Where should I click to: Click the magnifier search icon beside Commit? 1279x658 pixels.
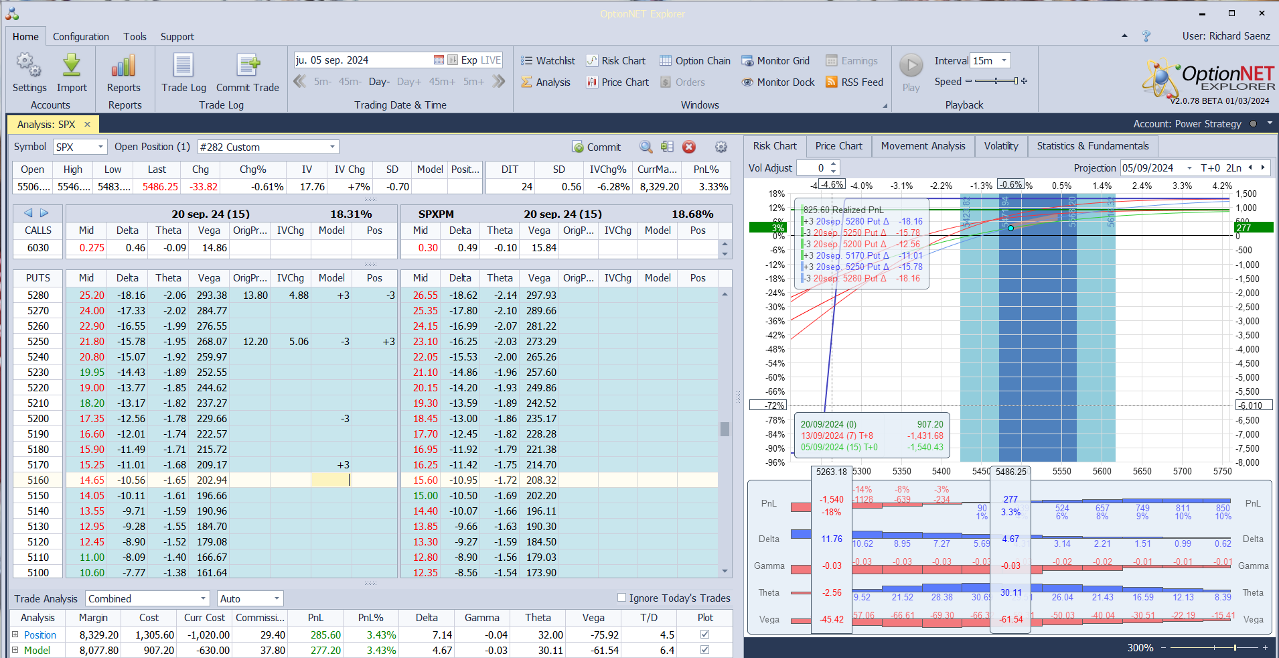pyautogui.click(x=646, y=147)
